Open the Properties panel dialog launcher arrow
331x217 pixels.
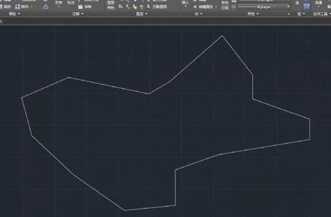(289, 15)
